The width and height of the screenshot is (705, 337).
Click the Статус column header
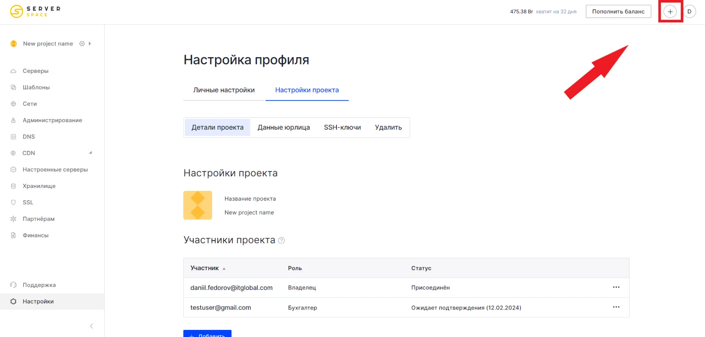click(421, 268)
